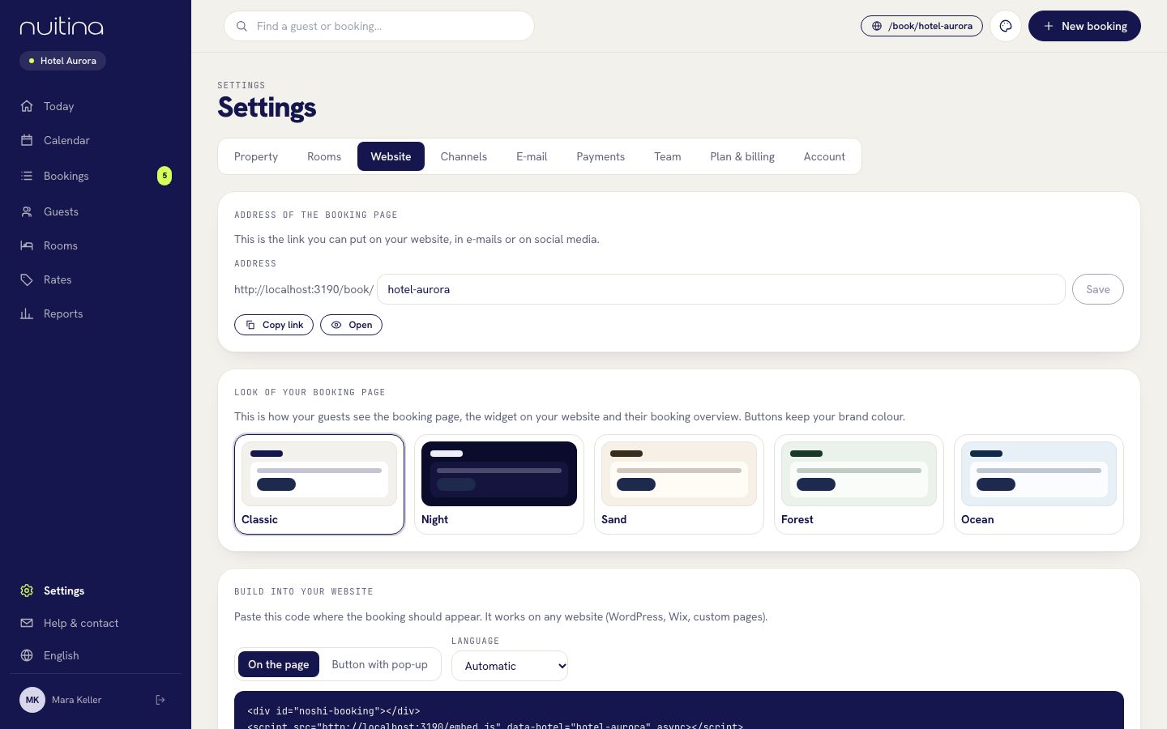Open Reports chart icon in sidebar
The height and width of the screenshot is (729, 1167).
(27, 313)
